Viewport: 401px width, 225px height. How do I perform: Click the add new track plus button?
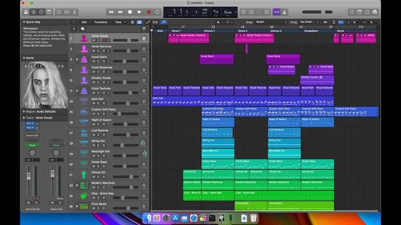point(74,29)
